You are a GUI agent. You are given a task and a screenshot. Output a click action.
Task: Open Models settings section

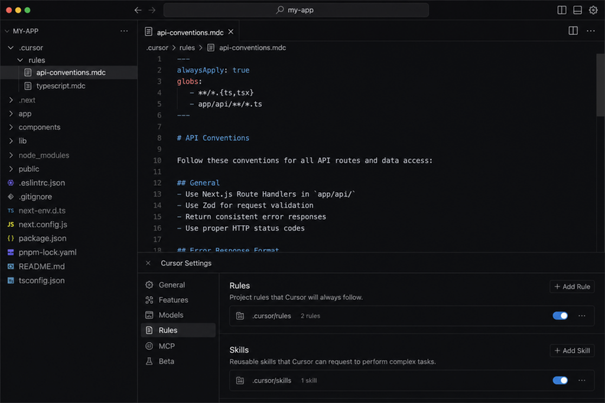[x=178, y=315]
